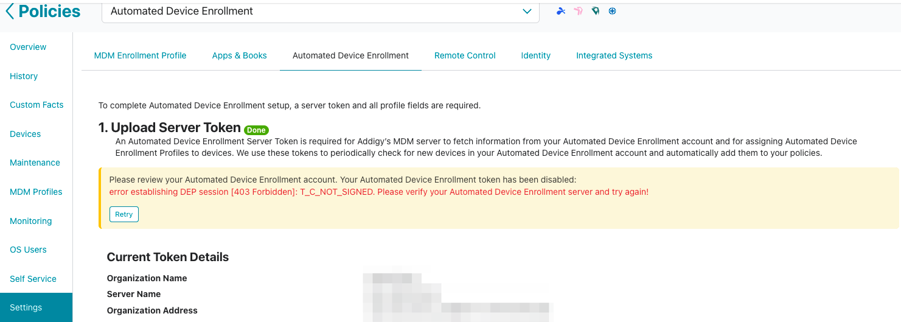The image size is (901, 322).
Task: Open History in the sidebar
Action: tap(24, 76)
